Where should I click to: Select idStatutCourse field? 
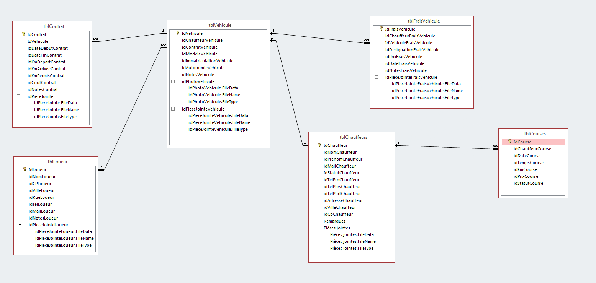point(528,183)
